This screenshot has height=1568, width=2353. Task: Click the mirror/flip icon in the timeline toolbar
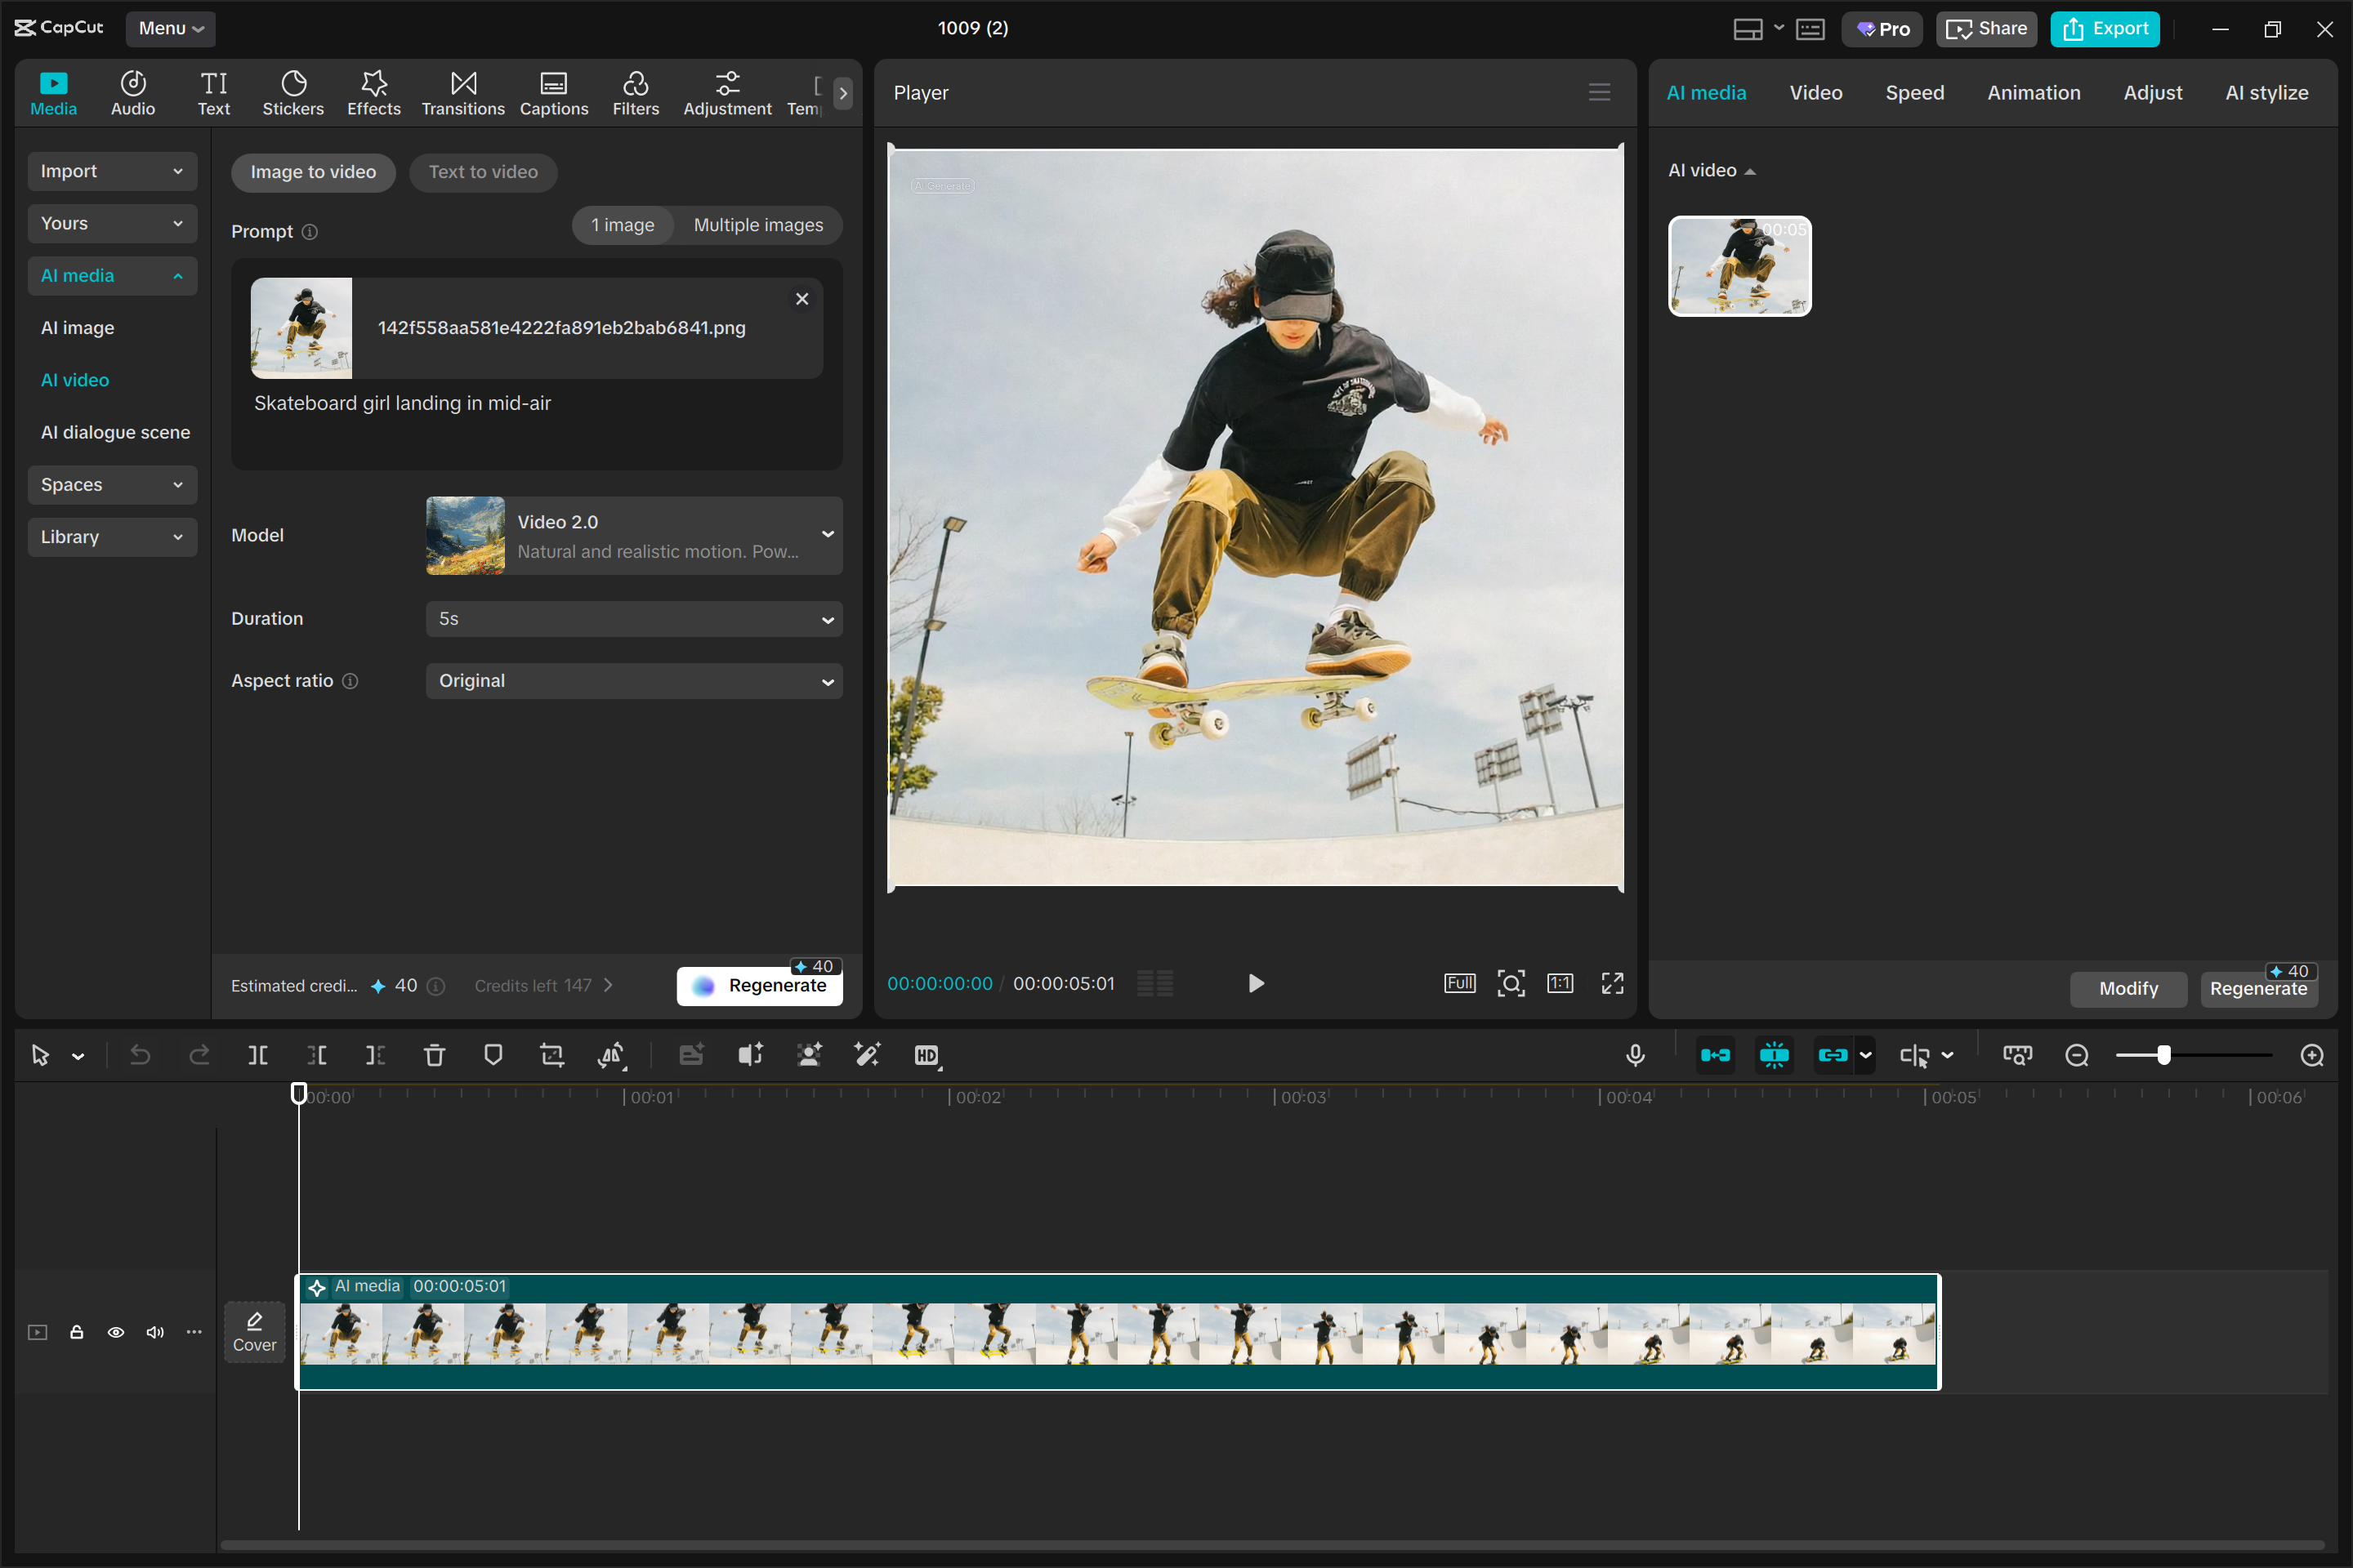click(612, 1055)
